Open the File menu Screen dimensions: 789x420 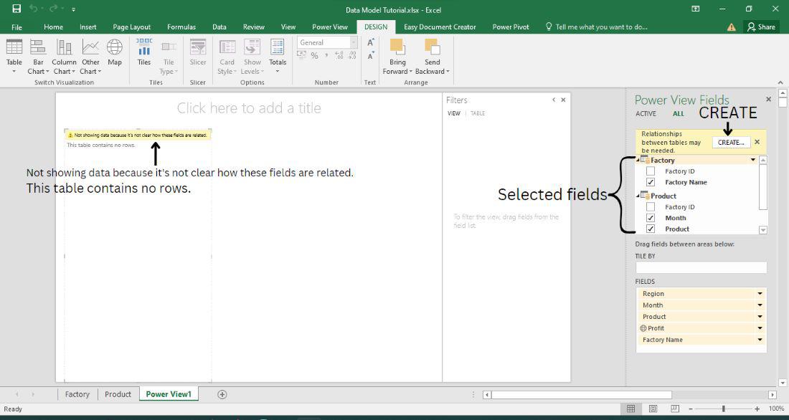16,27
